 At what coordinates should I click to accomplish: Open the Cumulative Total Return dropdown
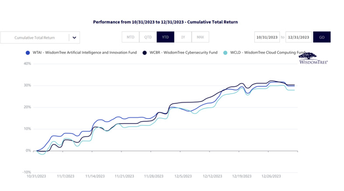coord(40,38)
